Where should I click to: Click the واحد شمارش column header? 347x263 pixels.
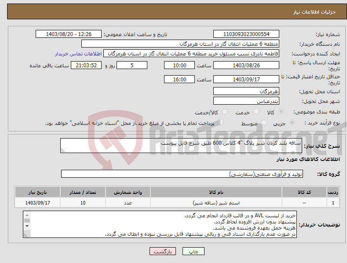[128, 192]
